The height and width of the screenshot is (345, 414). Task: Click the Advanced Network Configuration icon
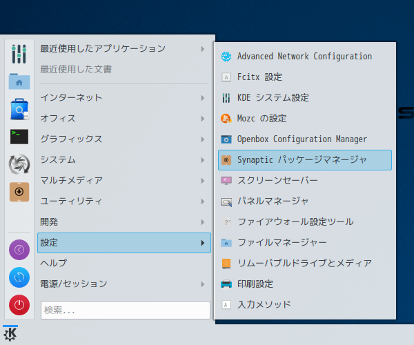click(x=226, y=57)
